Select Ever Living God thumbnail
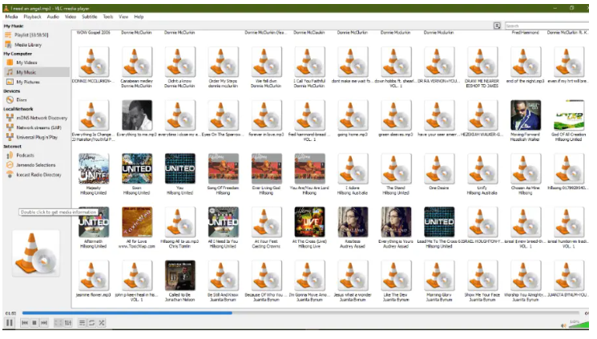Image resolution: width=597 pixels, height=339 pixels. pyautogui.click(x=266, y=168)
